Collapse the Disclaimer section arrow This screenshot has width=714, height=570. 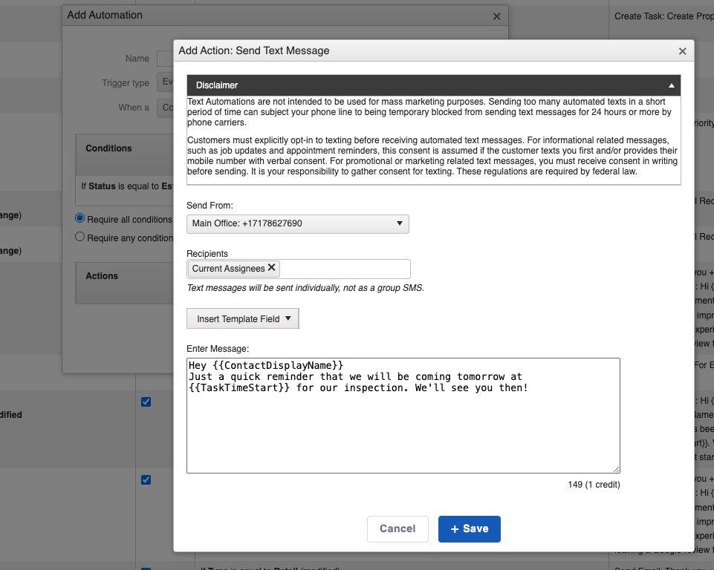tap(671, 85)
